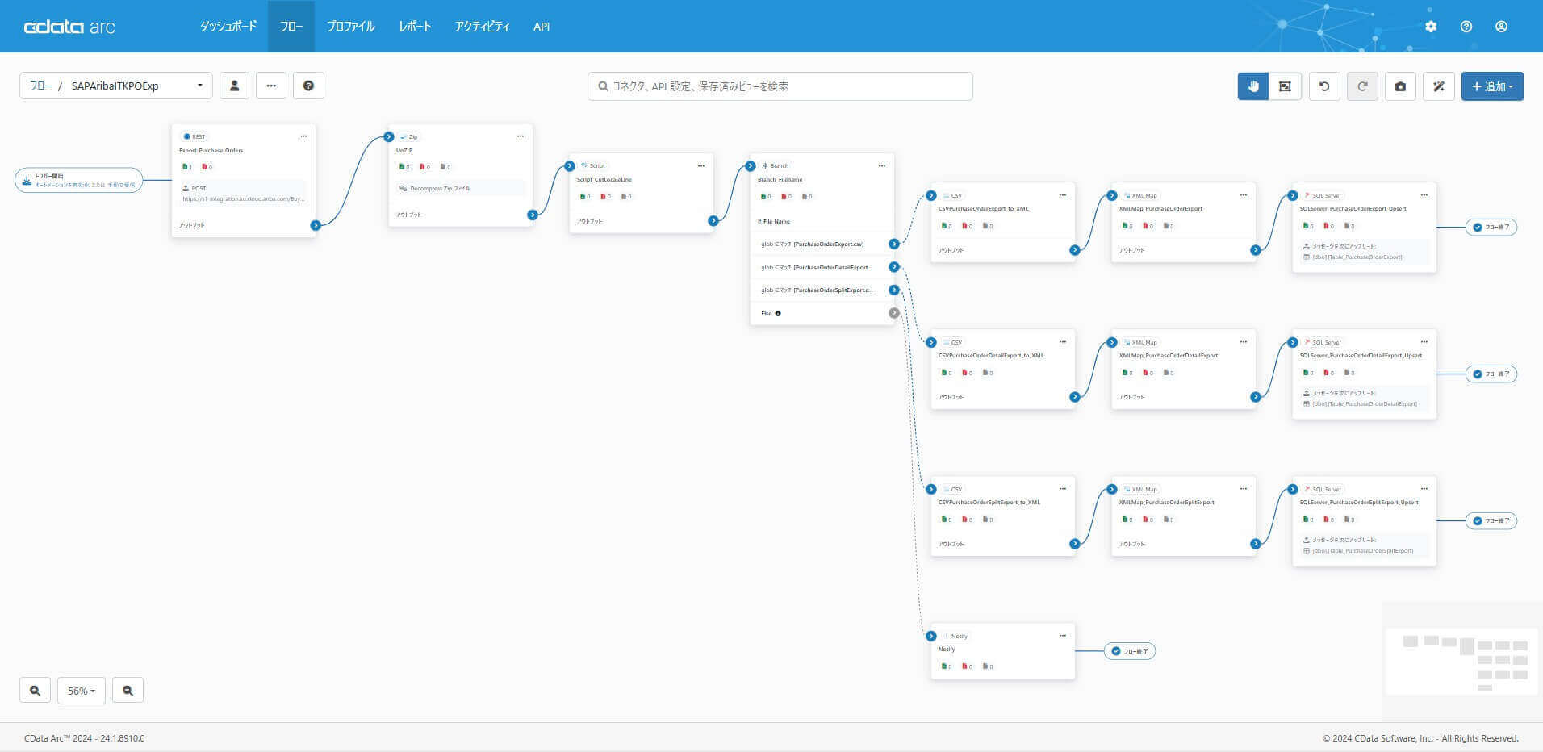Expand output arrow on UnZIP connector
This screenshot has height=752, width=1543.
click(532, 215)
